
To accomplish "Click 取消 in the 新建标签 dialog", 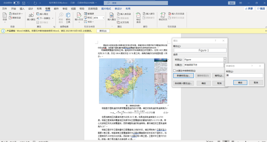I will [x=256, y=82].
